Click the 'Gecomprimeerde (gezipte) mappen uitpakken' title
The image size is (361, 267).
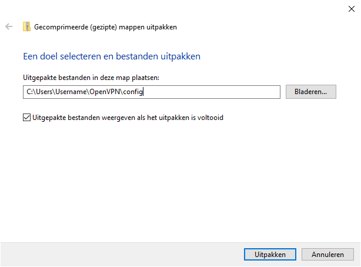coord(106,27)
